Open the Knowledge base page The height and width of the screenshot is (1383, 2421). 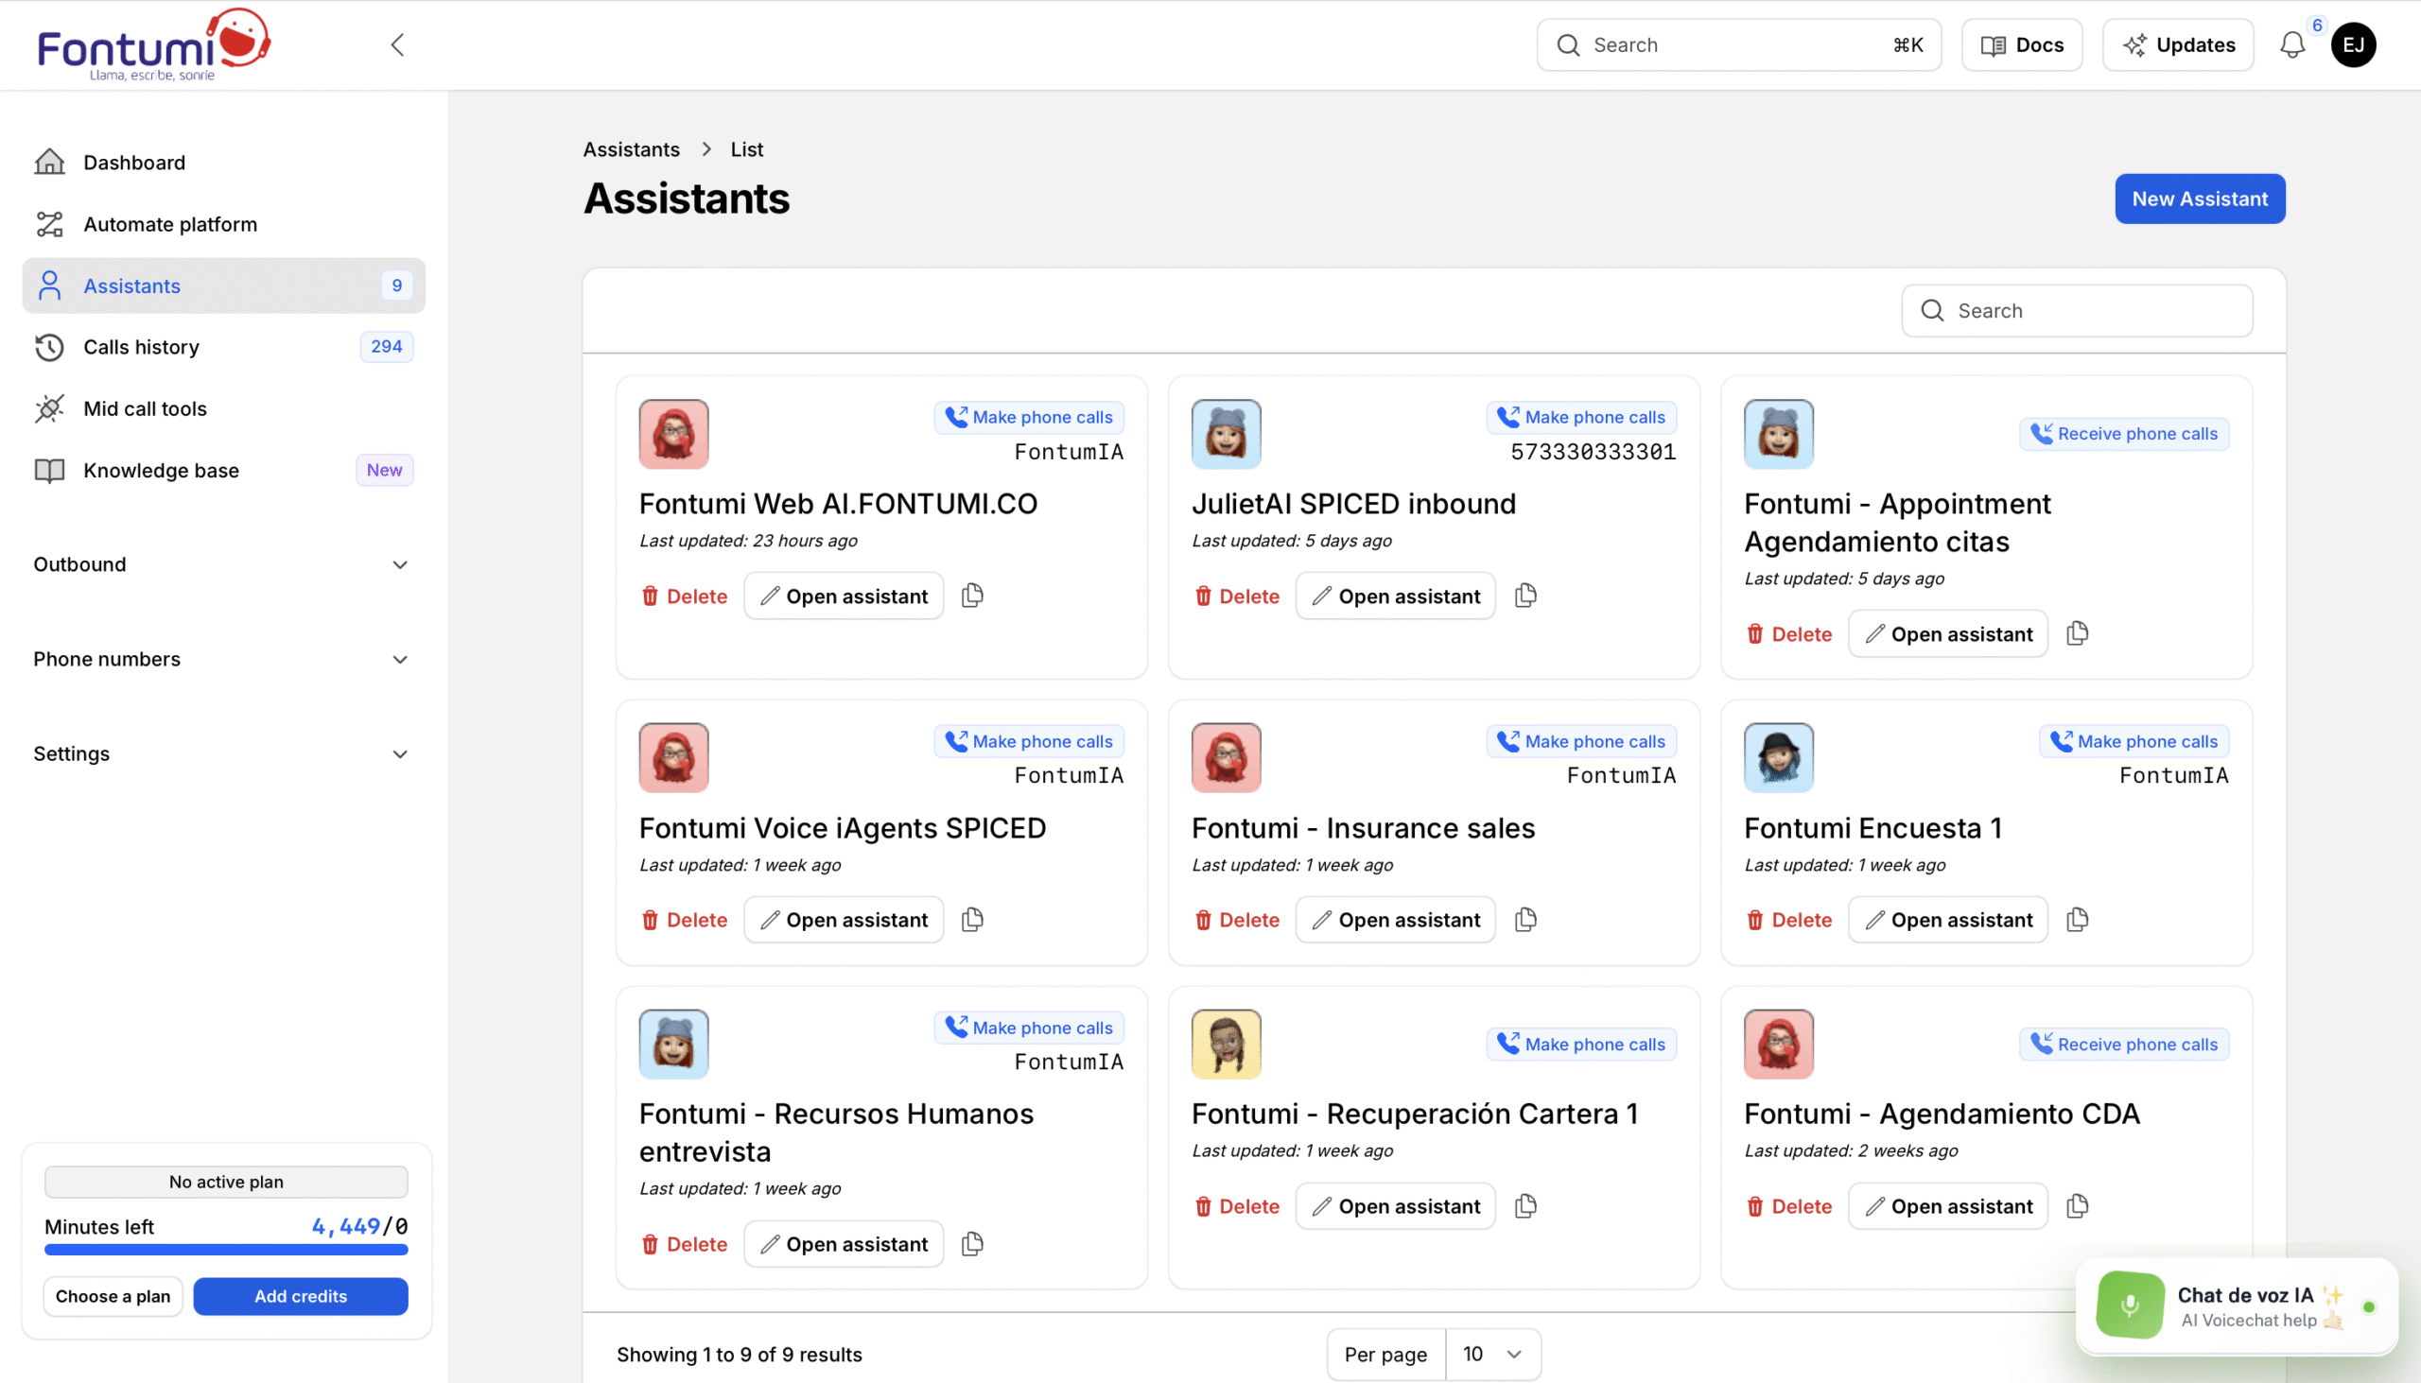click(161, 470)
